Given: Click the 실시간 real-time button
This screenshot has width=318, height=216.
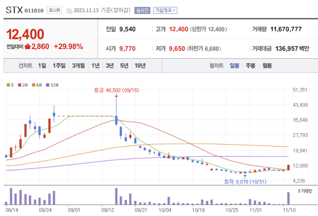Looking at the screenshot, I should coord(142,10).
